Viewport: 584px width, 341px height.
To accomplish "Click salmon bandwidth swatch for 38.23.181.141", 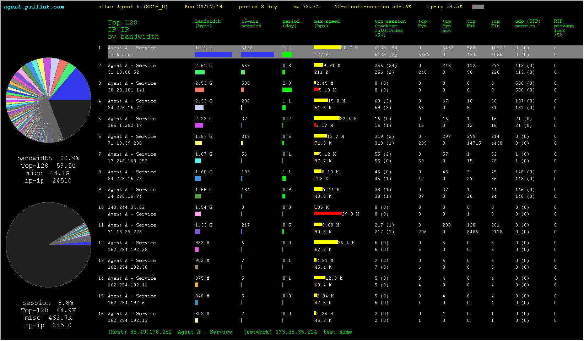I will coord(200,90).
